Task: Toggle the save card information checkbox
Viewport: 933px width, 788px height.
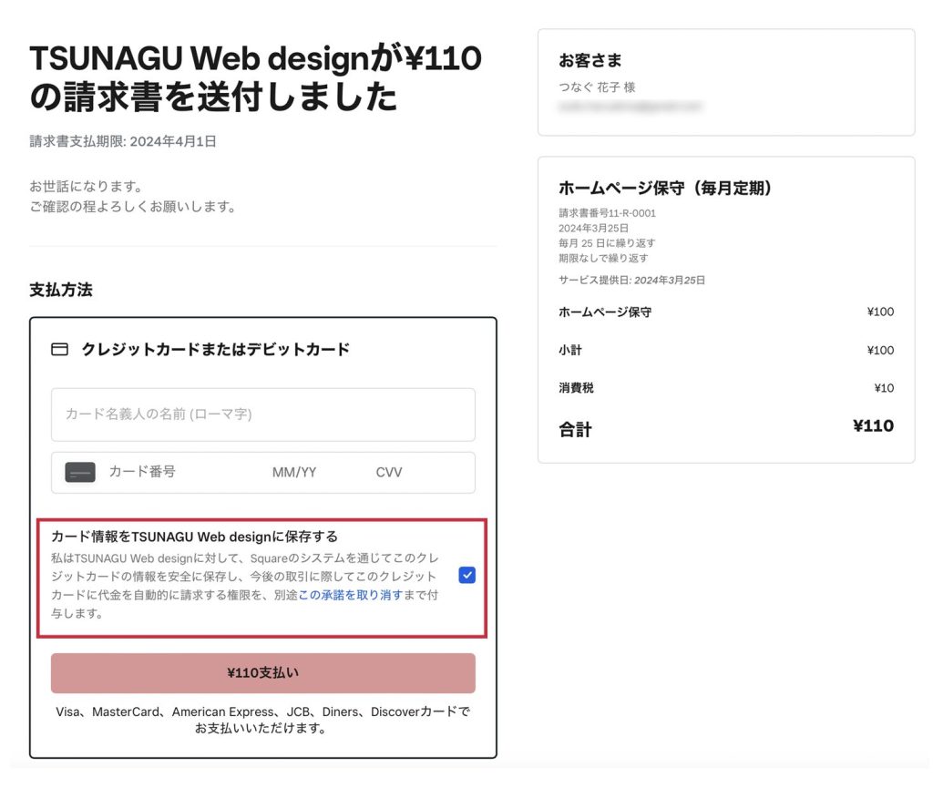Action: coord(466,576)
